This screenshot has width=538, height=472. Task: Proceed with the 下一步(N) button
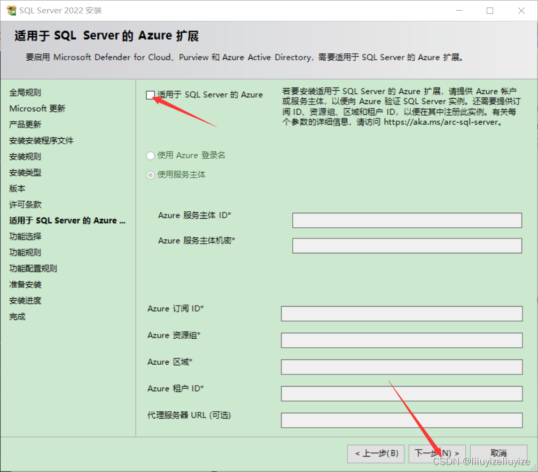(x=437, y=454)
